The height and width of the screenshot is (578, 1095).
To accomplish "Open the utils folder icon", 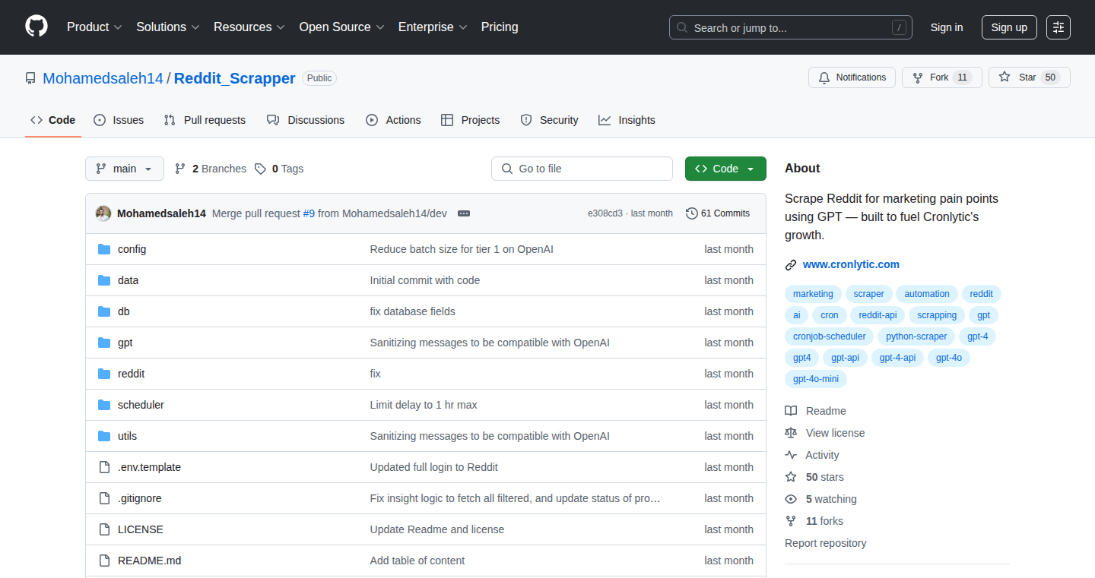I will [x=104, y=436].
